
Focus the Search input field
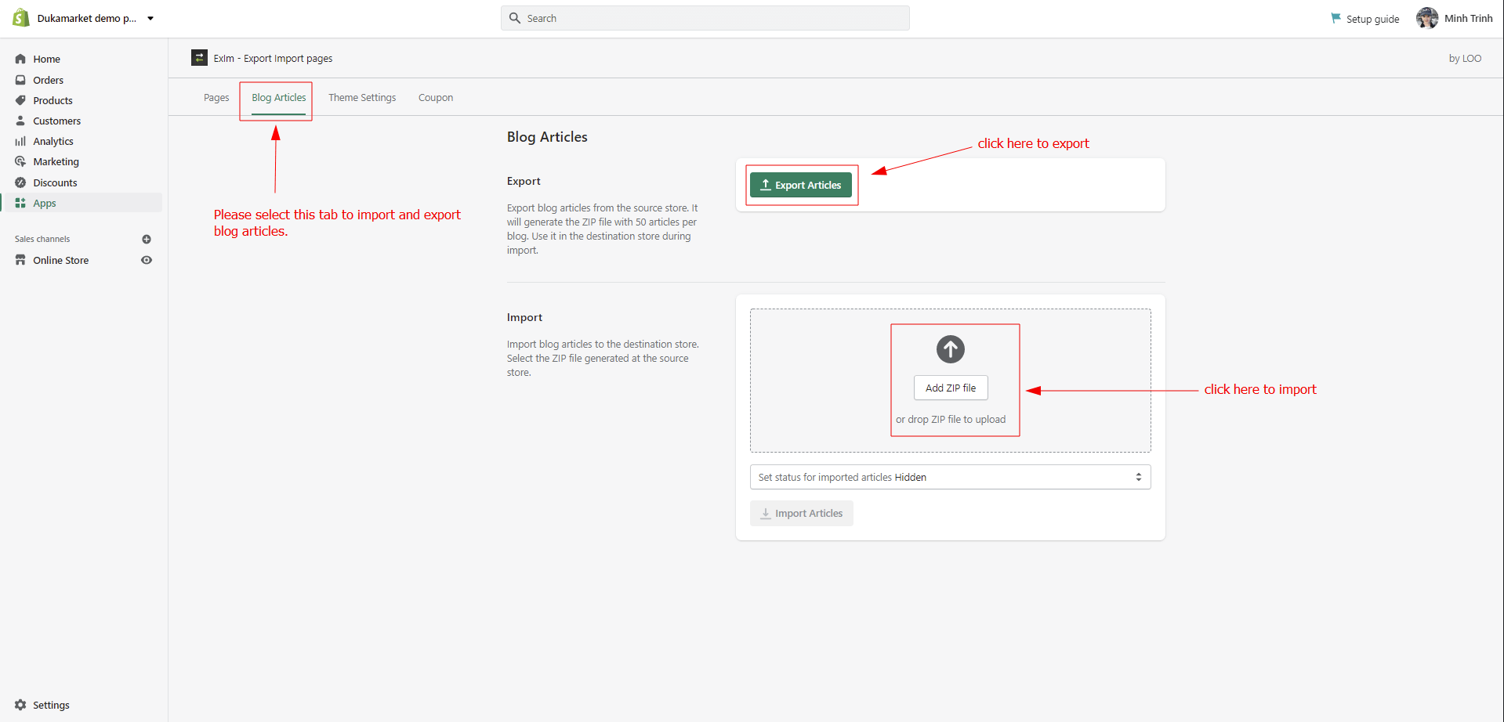click(x=705, y=18)
